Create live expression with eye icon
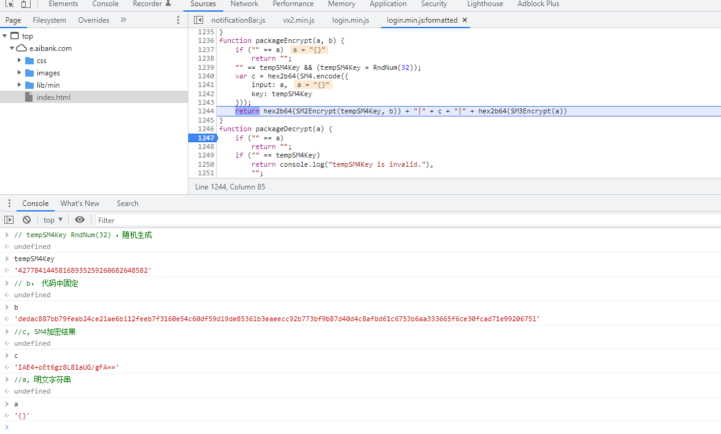721x434 pixels. pos(80,220)
